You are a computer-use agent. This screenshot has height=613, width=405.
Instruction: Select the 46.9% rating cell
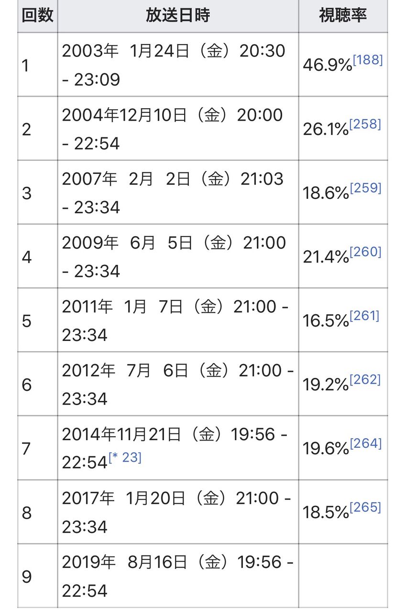click(x=343, y=65)
